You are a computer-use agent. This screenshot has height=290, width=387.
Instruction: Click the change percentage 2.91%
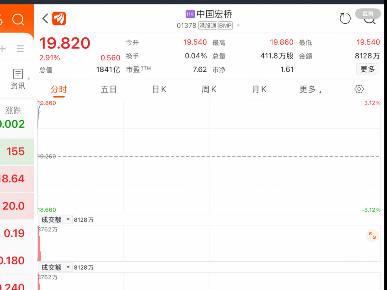pyautogui.click(x=50, y=58)
